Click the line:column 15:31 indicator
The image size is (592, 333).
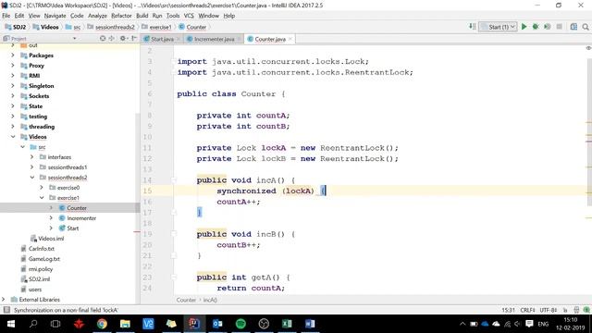click(508, 310)
